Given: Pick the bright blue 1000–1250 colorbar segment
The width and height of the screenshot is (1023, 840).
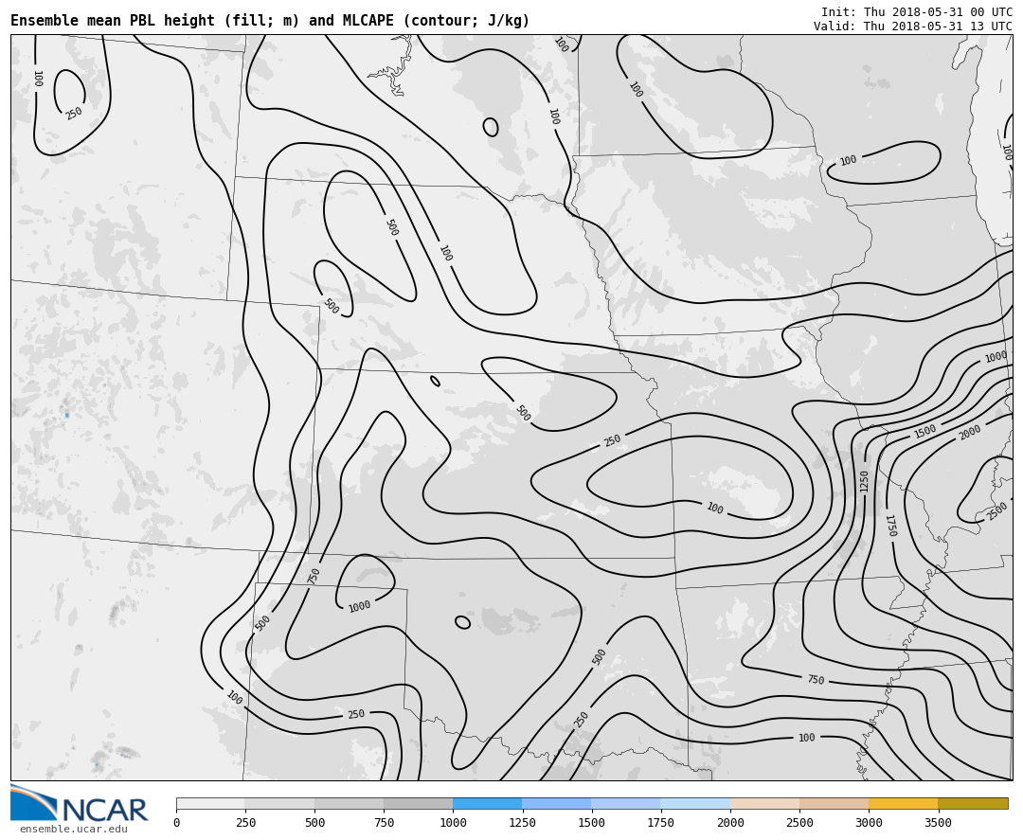Looking at the screenshot, I should [x=487, y=803].
